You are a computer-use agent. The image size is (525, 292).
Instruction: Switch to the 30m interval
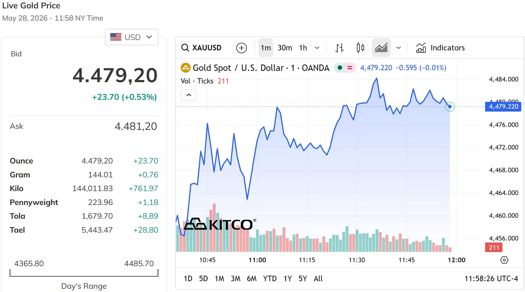click(285, 48)
